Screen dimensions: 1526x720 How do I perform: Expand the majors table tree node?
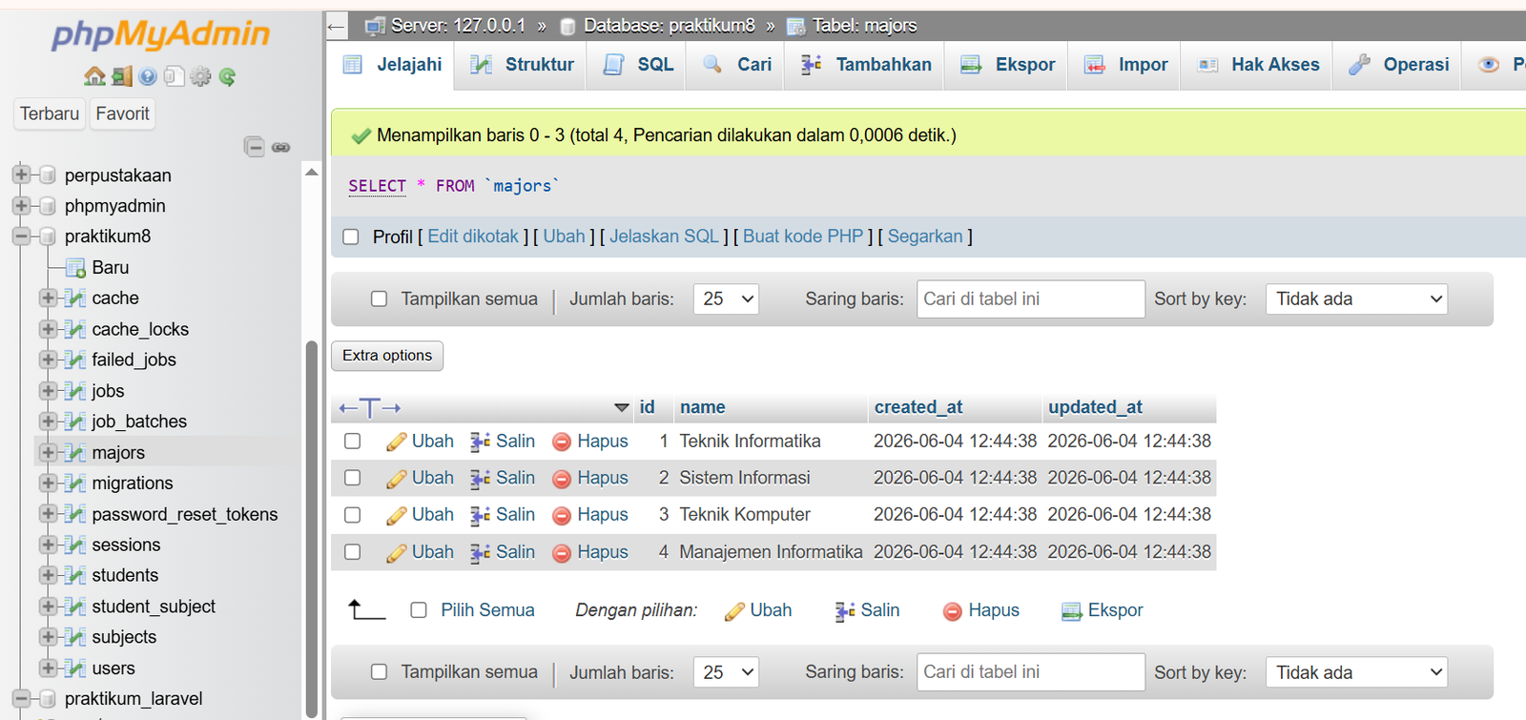49,452
